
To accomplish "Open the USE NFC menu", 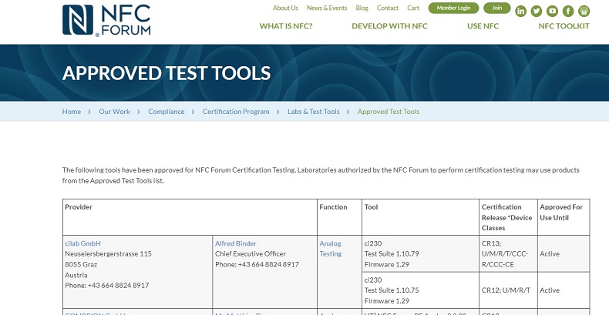I will [x=483, y=26].
